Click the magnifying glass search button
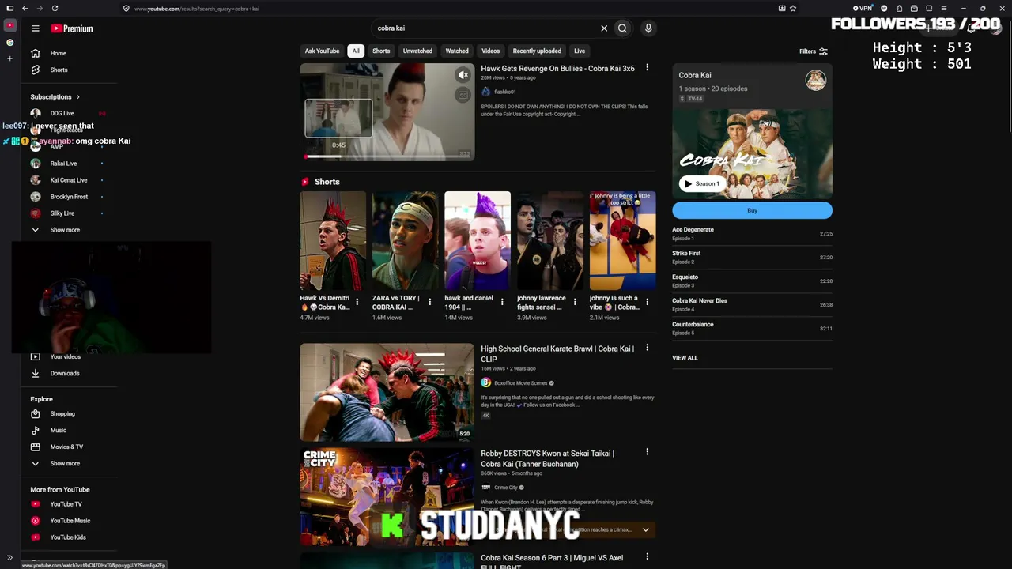 (622, 28)
